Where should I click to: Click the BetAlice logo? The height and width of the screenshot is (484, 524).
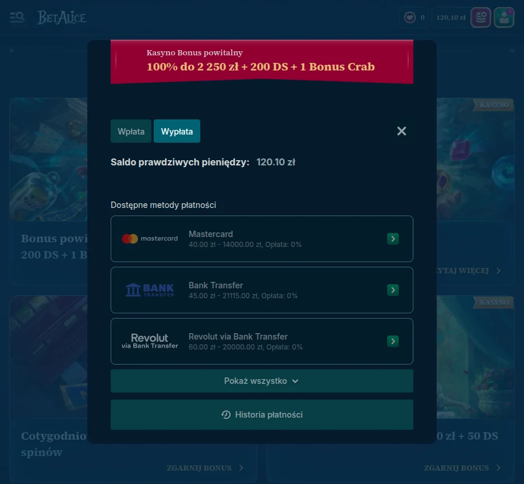tap(62, 17)
